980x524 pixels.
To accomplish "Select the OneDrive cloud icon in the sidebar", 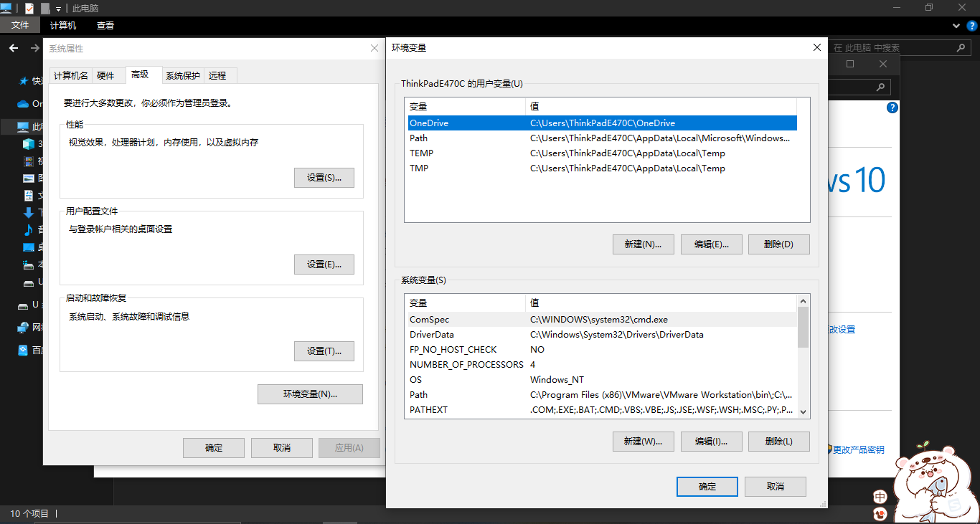I will (24, 104).
